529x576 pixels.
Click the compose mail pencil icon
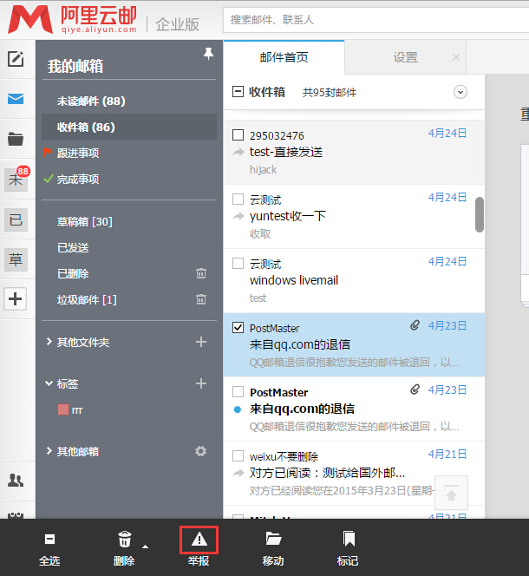(x=16, y=59)
